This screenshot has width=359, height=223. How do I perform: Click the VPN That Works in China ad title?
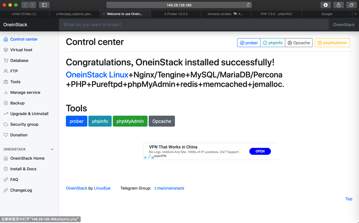(x=173, y=147)
